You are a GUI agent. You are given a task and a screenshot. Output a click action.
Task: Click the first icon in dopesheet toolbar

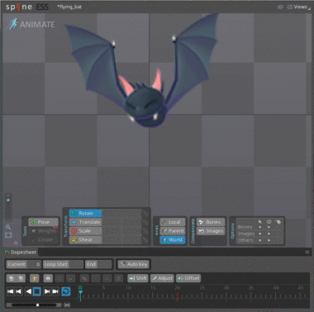click(12, 278)
